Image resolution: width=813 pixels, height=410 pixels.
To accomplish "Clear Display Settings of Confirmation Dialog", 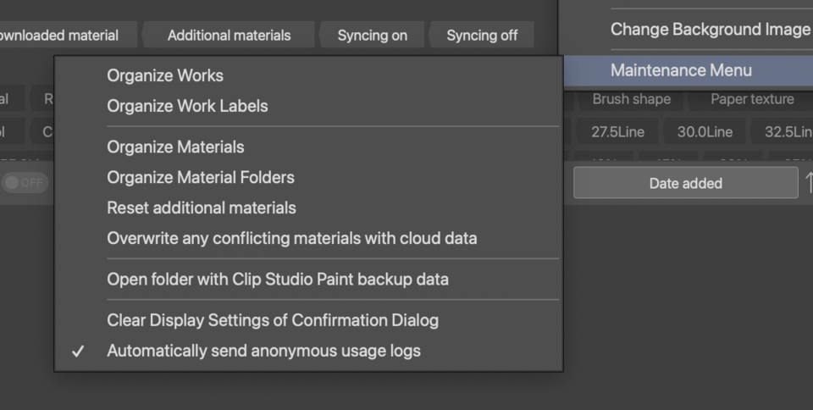I will (308, 320).
